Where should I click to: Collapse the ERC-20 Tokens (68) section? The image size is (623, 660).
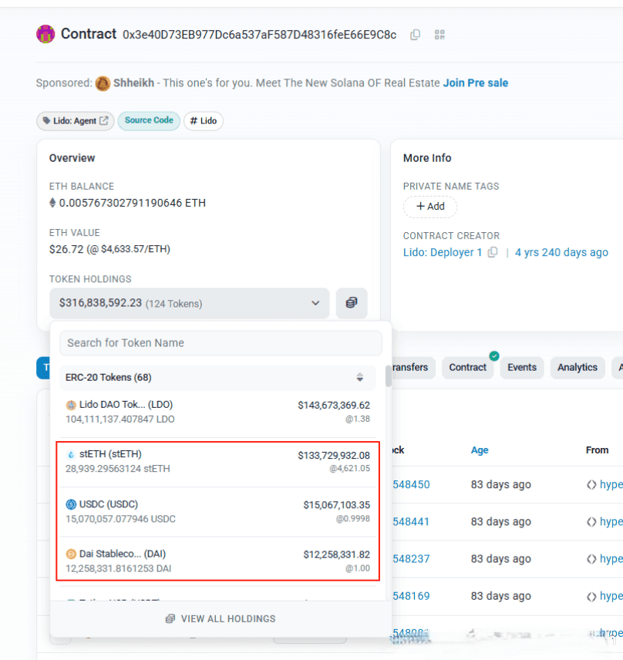click(217, 378)
